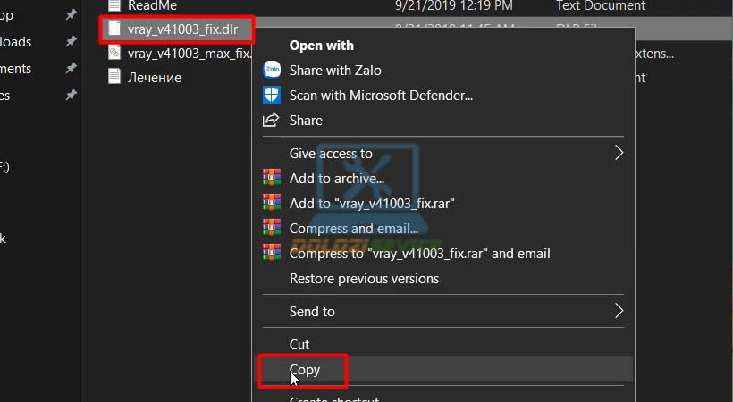Select Scan with Microsoft Defender
733x402 pixels.
coord(381,95)
